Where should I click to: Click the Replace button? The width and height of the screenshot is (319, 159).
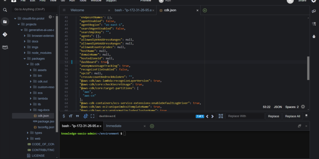point(273,116)
